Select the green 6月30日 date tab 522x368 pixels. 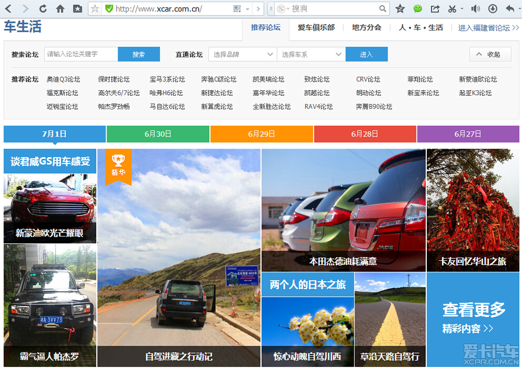(158, 134)
